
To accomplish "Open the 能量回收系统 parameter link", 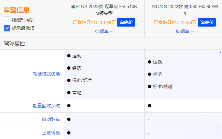I will click(x=46, y=106).
